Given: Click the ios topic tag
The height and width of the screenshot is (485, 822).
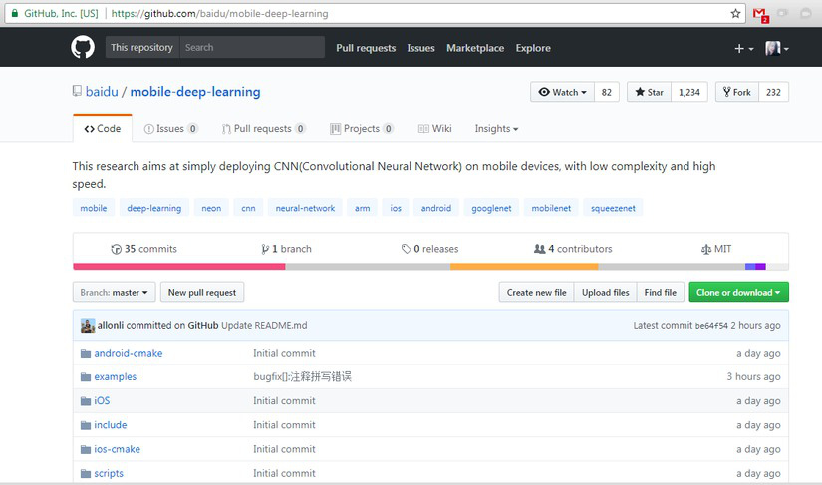Looking at the screenshot, I should click(396, 208).
